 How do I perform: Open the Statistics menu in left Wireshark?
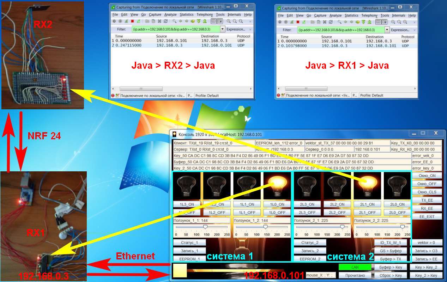(x=186, y=14)
